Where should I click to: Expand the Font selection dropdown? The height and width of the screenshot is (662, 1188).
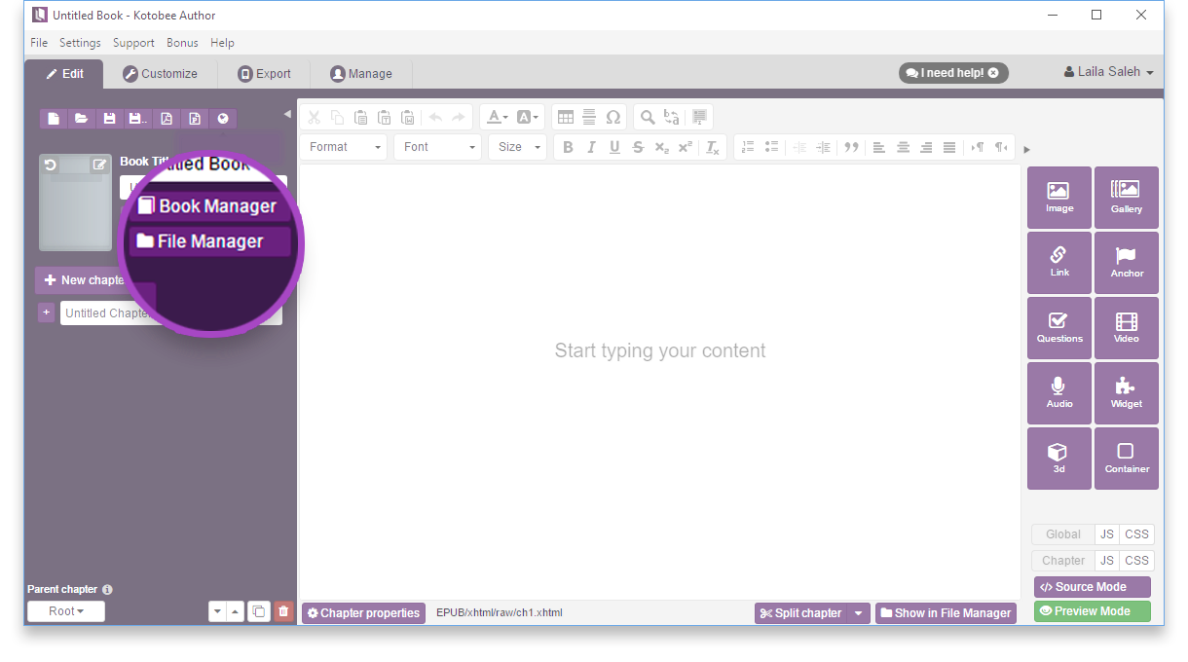tap(439, 147)
